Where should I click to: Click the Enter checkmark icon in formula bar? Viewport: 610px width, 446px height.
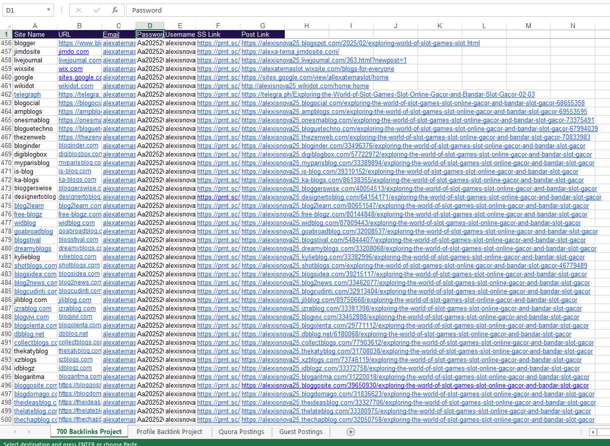[x=97, y=10]
